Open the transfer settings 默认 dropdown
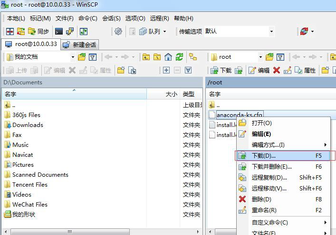The height and width of the screenshot is (235, 336). pos(271,31)
